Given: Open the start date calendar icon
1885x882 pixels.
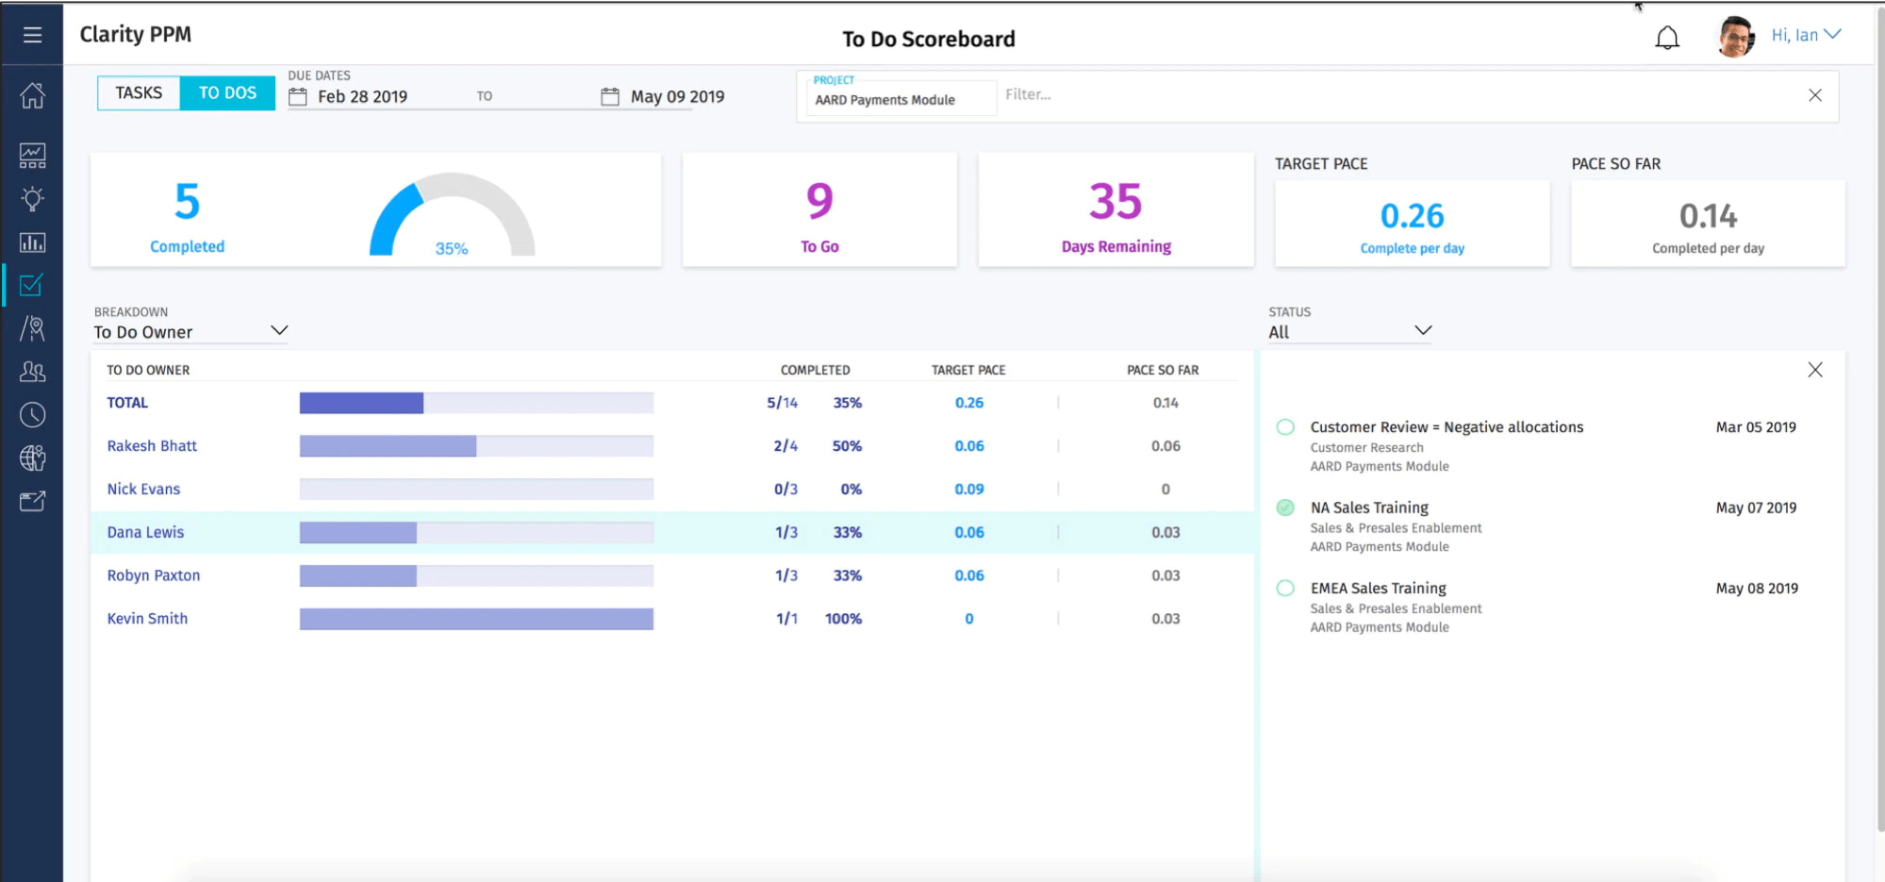Looking at the screenshot, I should coord(298,96).
